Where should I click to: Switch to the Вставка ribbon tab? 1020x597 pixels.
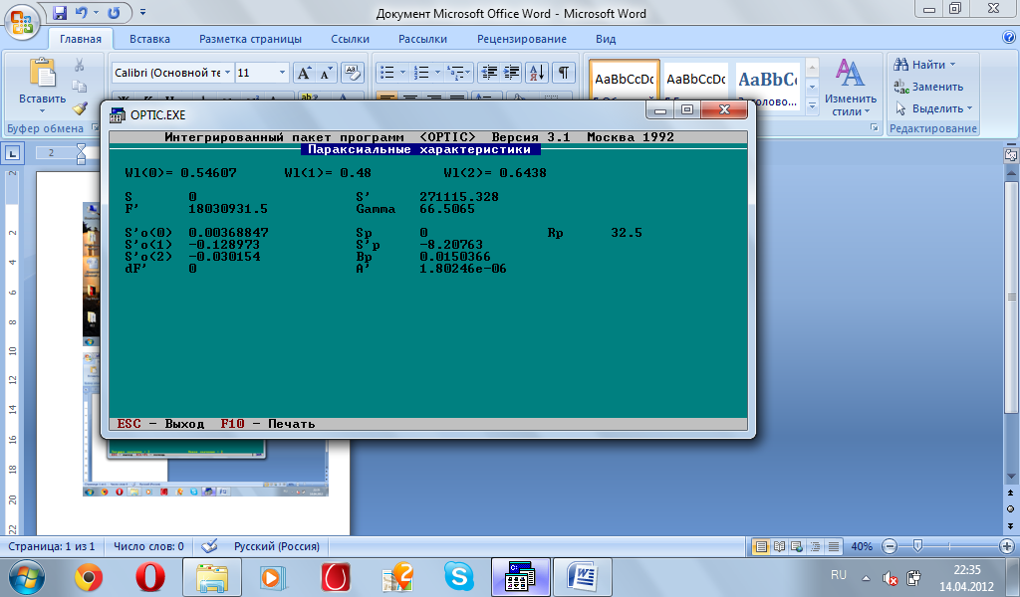coord(149,39)
